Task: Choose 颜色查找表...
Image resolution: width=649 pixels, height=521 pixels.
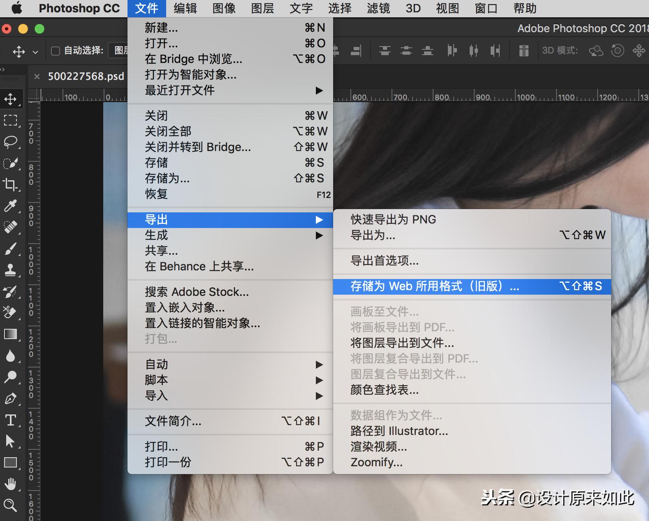Action: pos(472,390)
